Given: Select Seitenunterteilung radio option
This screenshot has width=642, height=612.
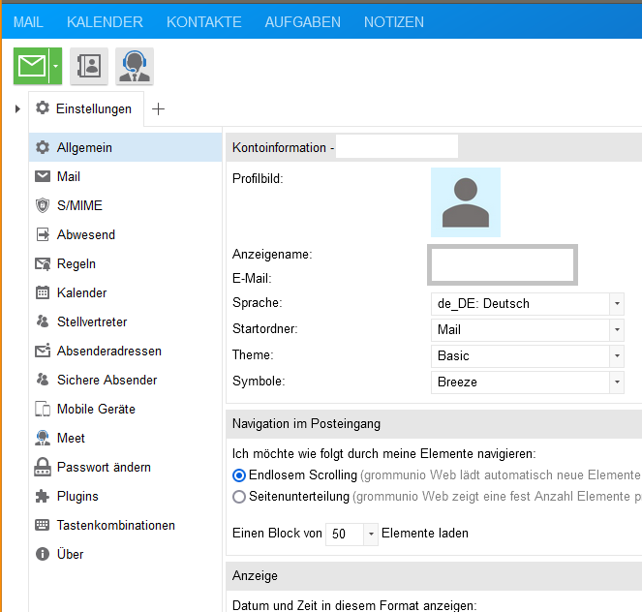Looking at the screenshot, I should [239, 497].
